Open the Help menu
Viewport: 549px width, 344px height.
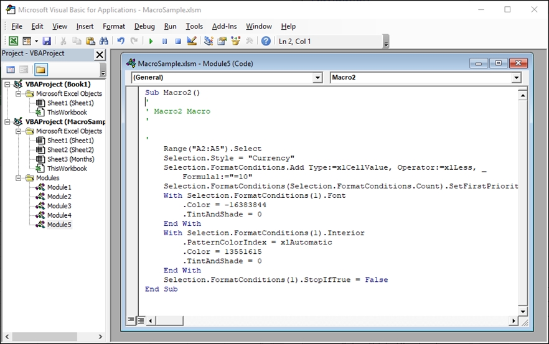coord(288,26)
